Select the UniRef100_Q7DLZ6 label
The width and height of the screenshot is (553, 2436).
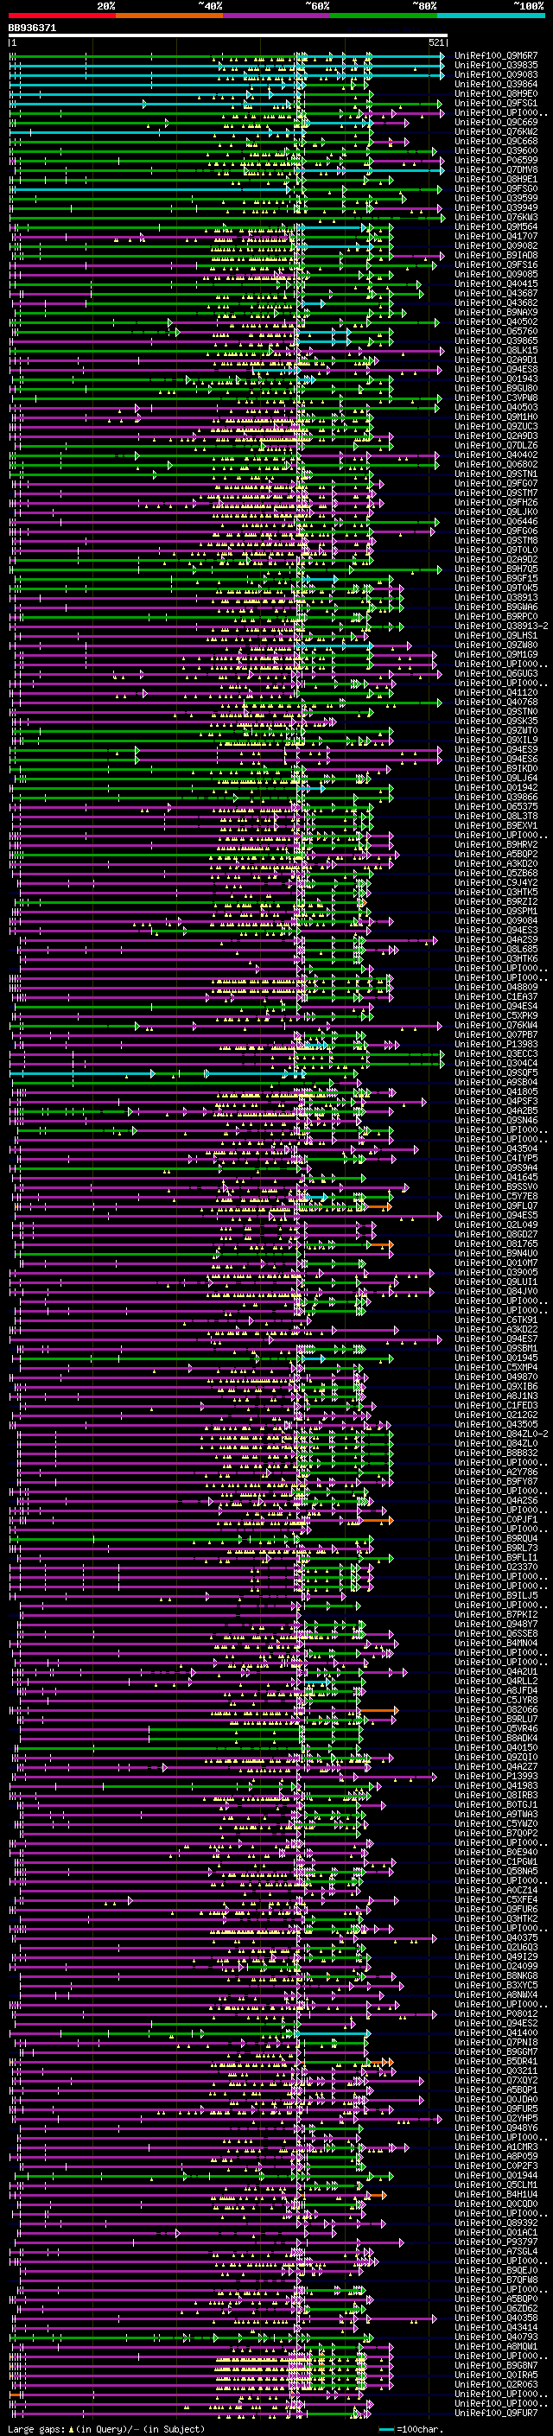(496, 445)
